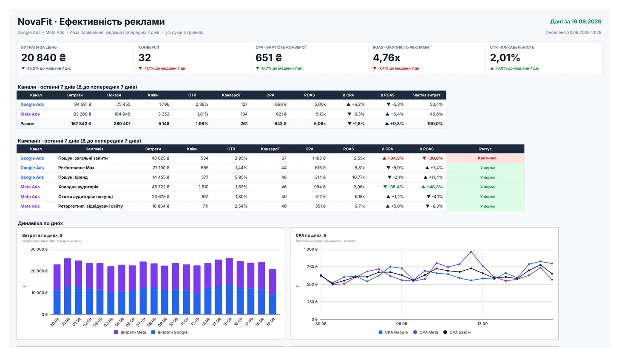
Task: Select the +48,3% Δ ROAS value
Action: coord(432,187)
